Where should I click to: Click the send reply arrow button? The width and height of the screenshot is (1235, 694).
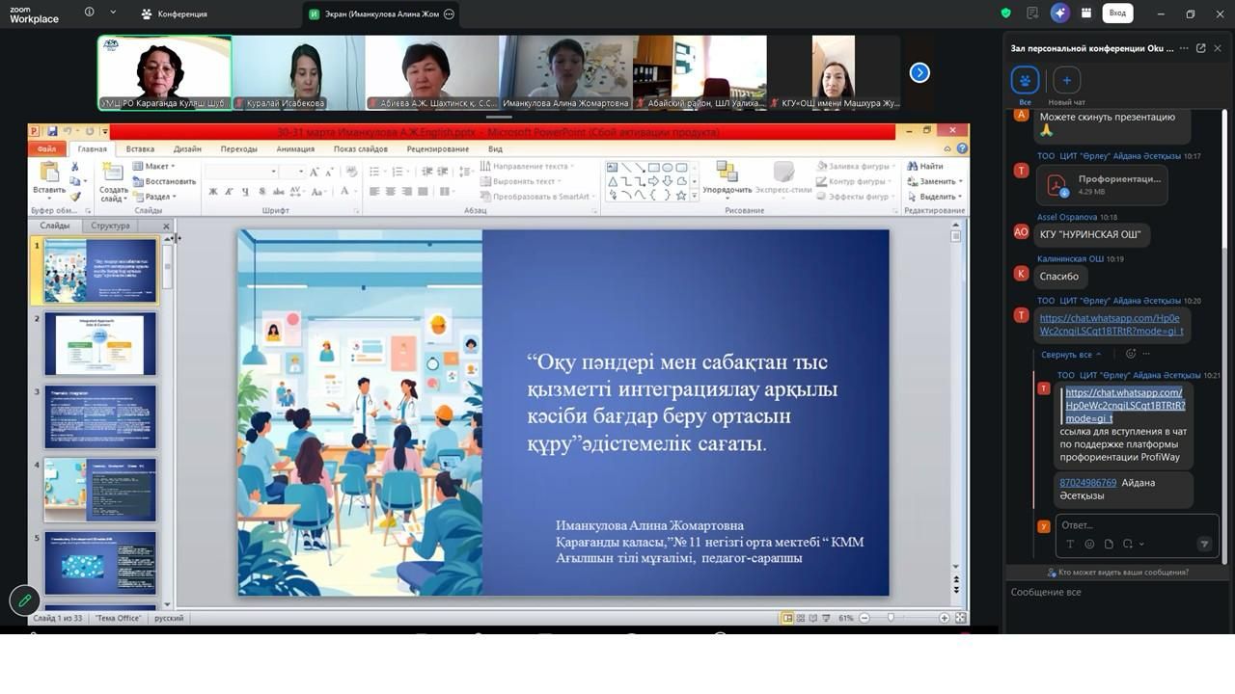[1204, 545]
